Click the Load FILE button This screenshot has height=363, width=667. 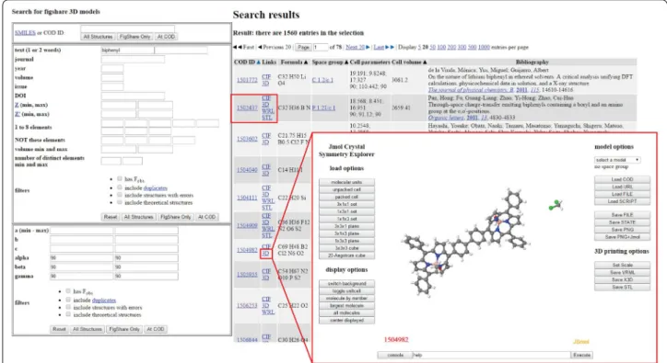click(622, 194)
